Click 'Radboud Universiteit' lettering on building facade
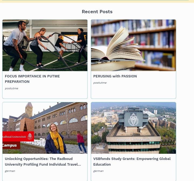Image resolution: width=194 pixels, height=181 pixels. tap(133, 140)
